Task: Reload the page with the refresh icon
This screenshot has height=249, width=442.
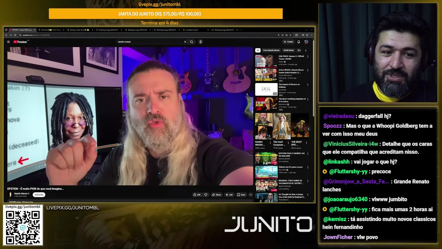Action: [x=15, y=35]
